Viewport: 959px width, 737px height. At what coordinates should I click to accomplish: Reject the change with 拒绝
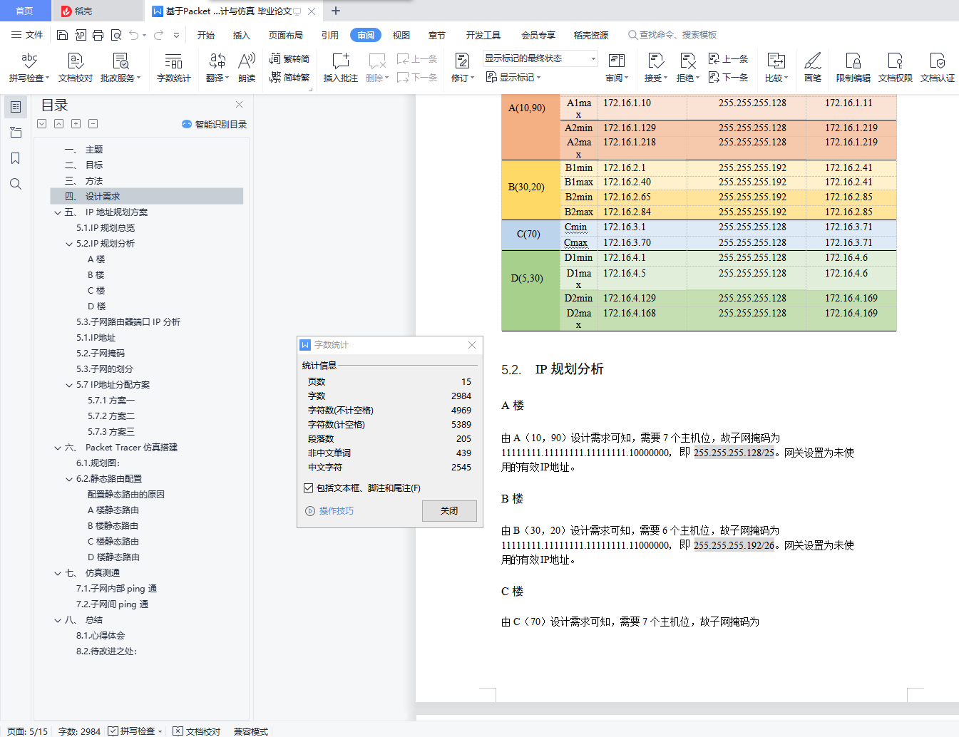[688, 68]
